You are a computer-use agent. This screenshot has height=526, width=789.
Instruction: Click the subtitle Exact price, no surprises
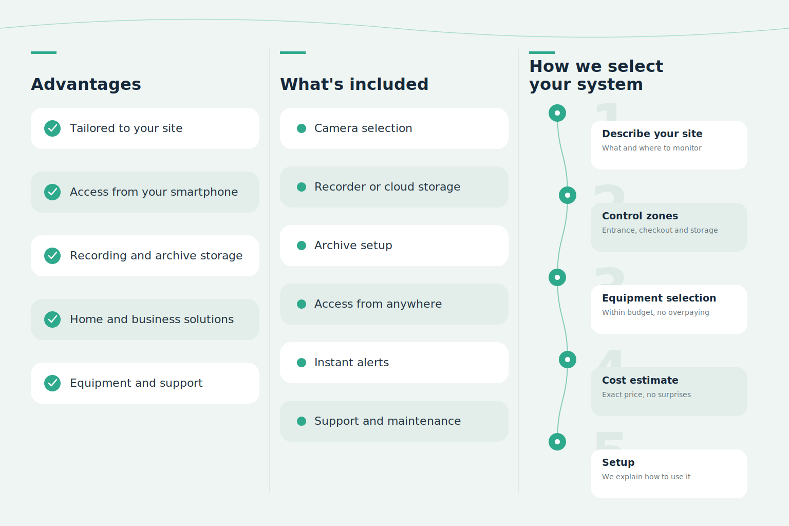pos(647,394)
